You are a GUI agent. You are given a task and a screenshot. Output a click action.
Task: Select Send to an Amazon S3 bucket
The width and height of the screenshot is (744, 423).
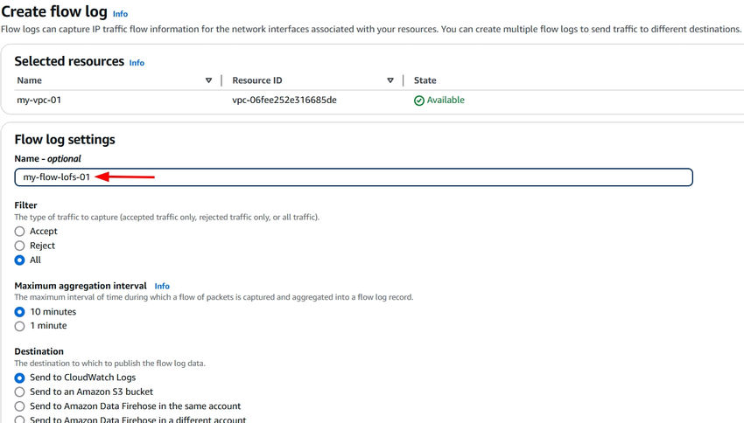coord(20,392)
